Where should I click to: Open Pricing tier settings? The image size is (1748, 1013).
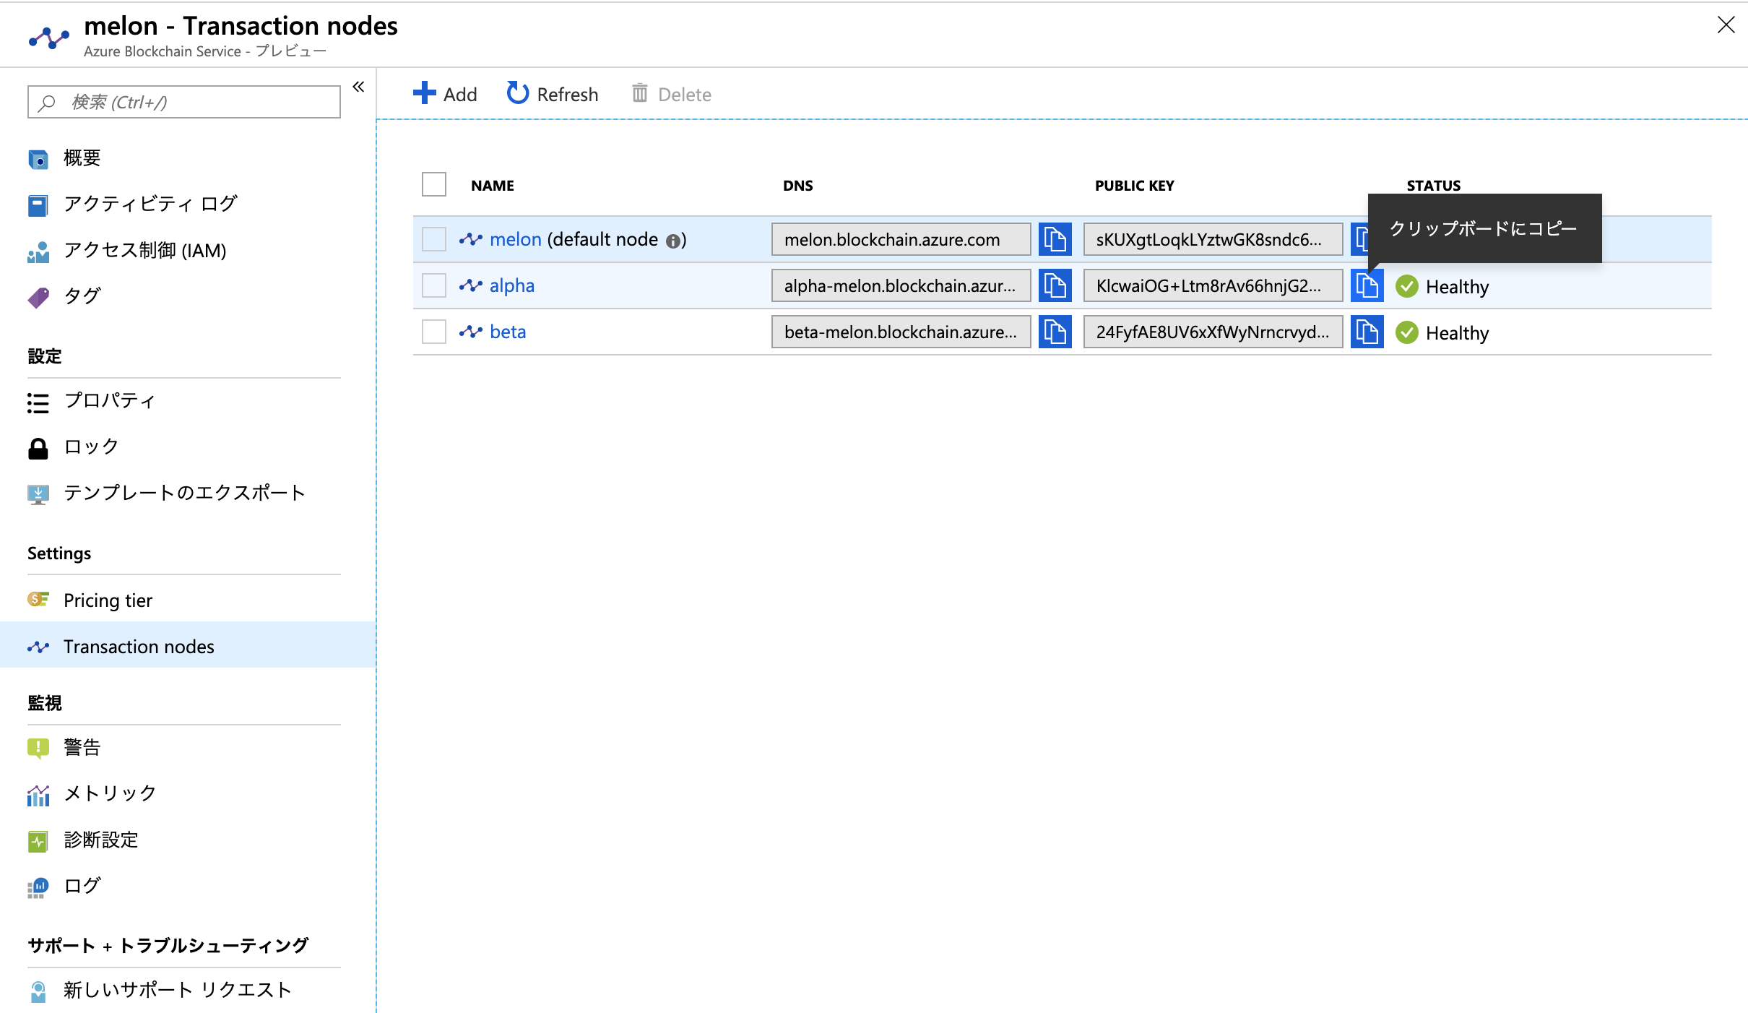[x=188, y=600]
